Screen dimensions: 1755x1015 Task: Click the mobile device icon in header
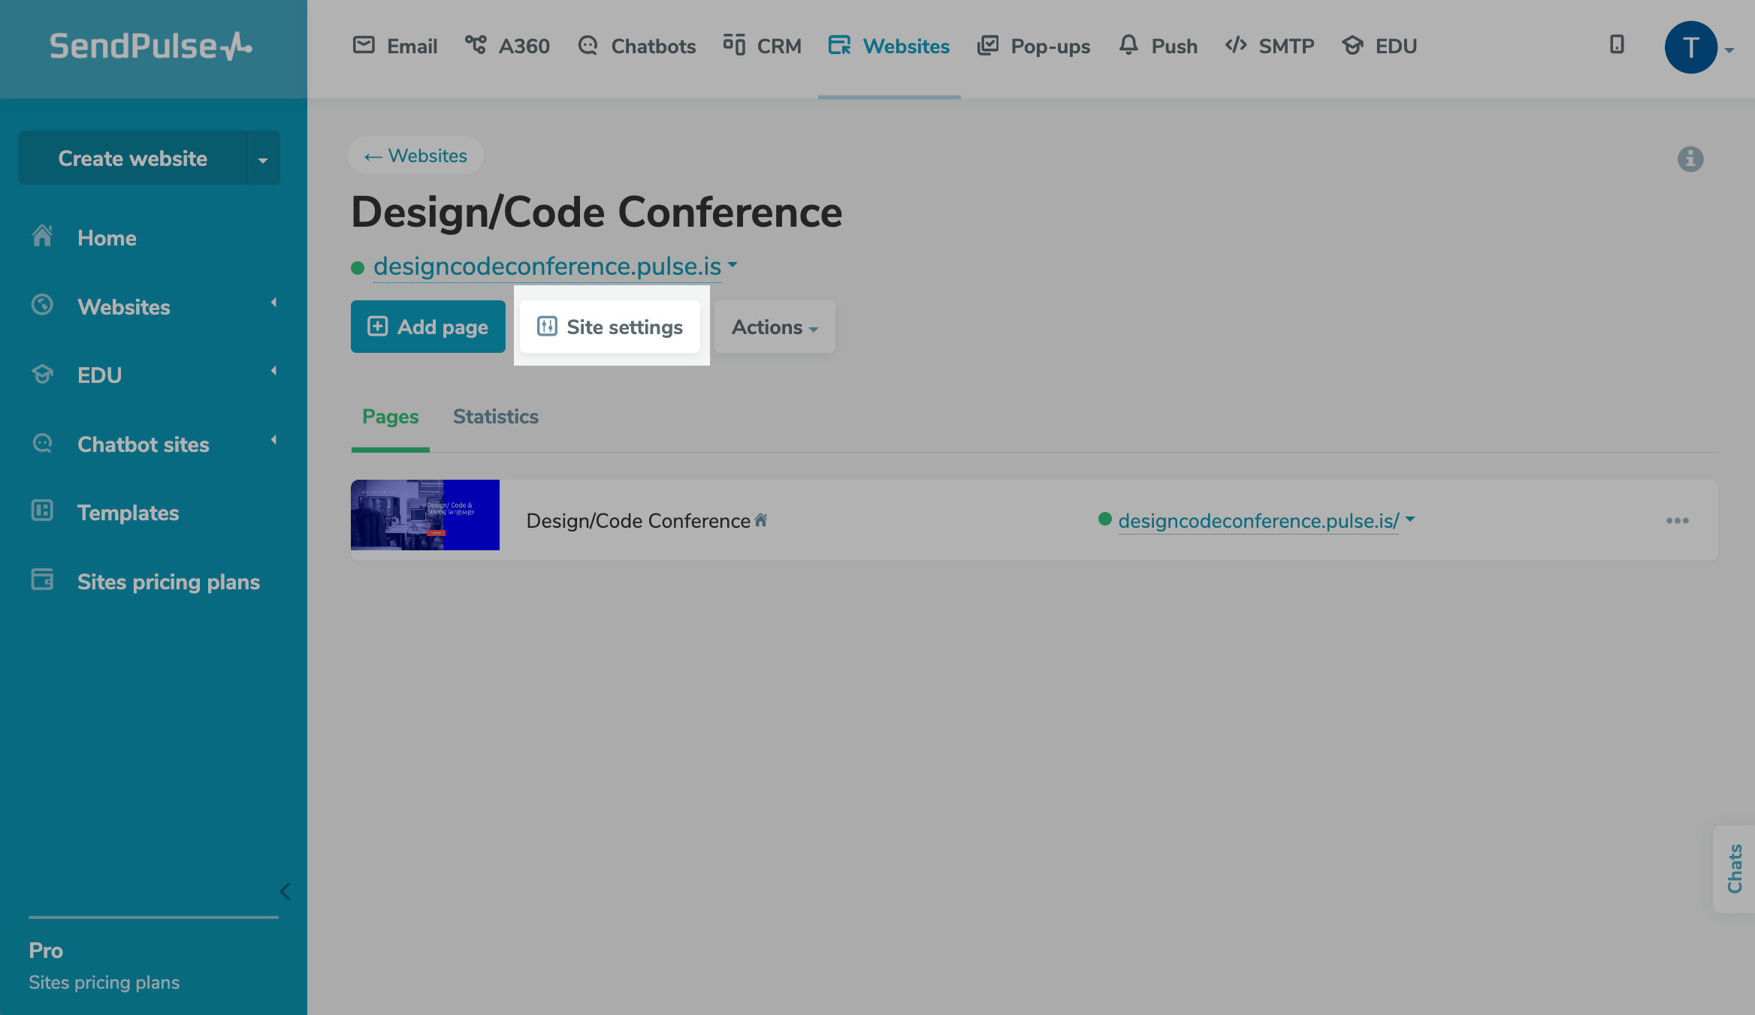(1617, 45)
